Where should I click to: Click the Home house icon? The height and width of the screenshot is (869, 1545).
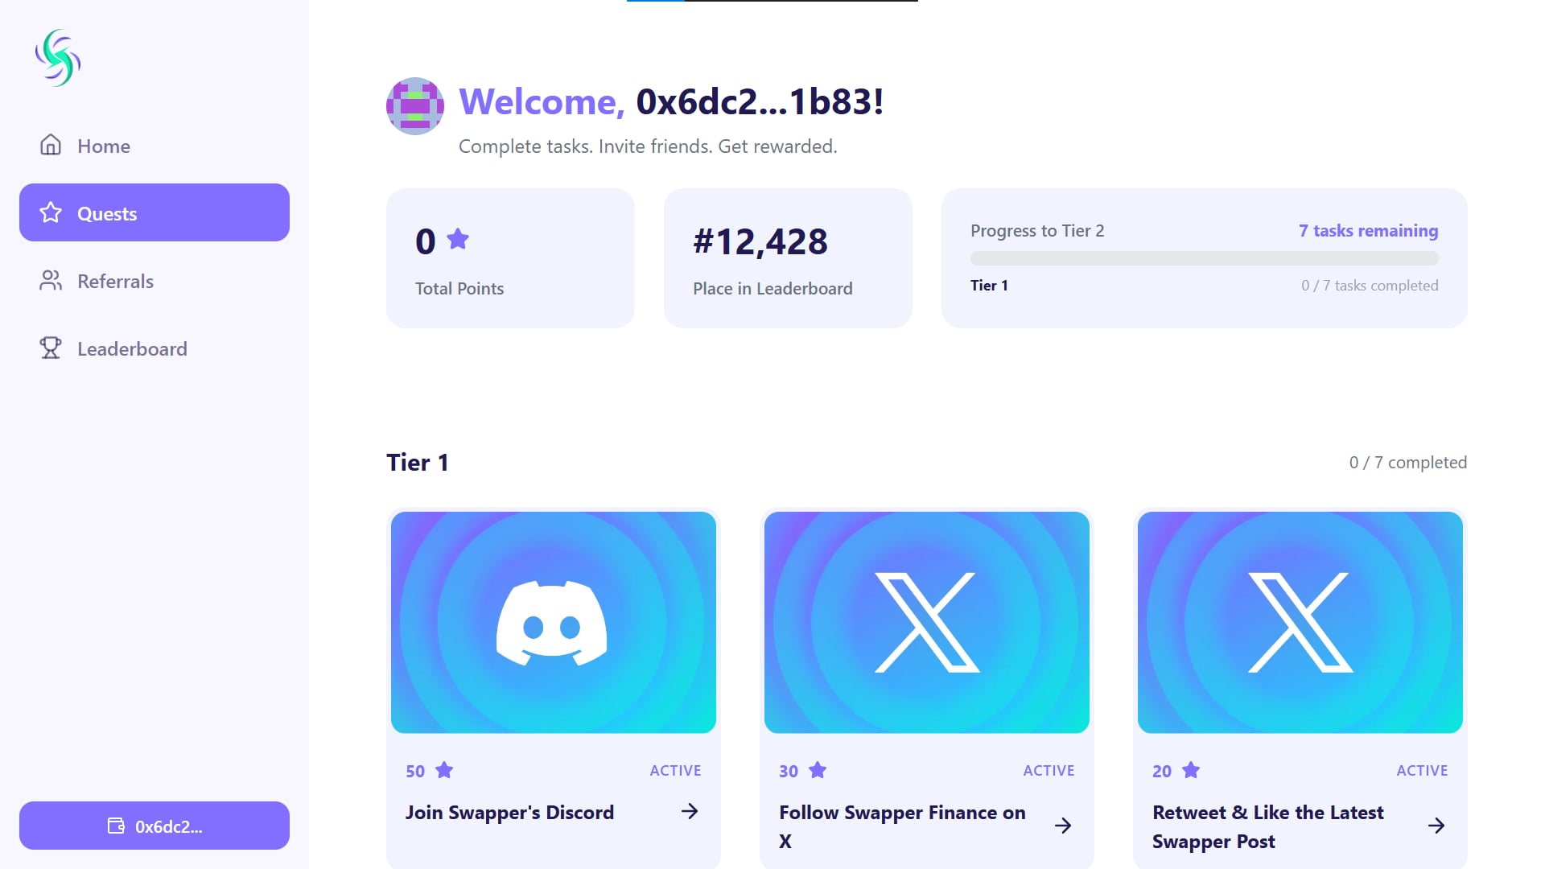[x=51, y=145]
